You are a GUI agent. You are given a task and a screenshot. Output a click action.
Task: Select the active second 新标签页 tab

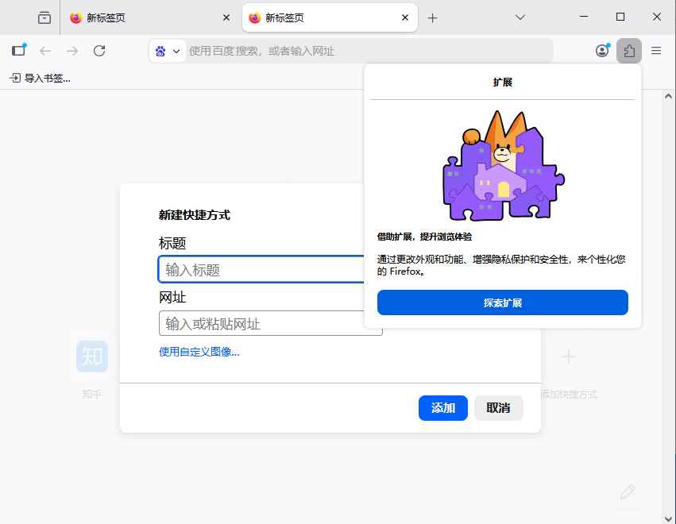coord(330,17)
